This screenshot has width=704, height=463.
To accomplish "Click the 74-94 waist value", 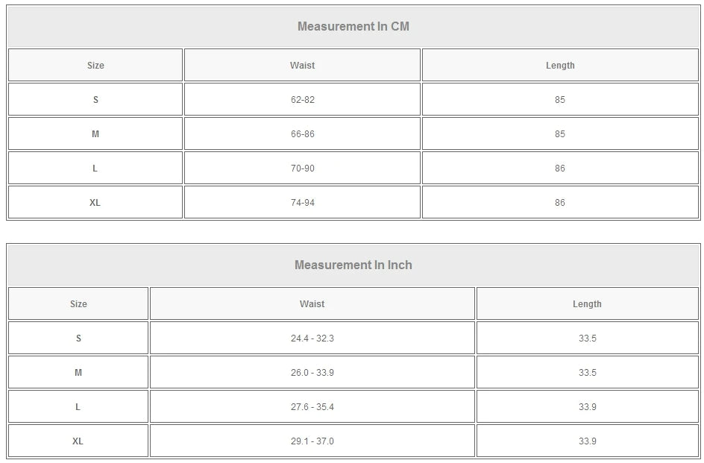I will (x=302, y=203).
